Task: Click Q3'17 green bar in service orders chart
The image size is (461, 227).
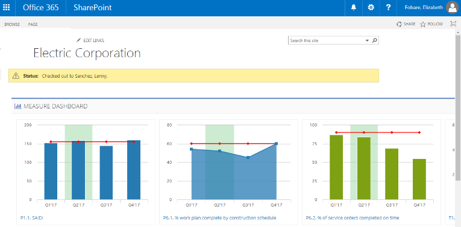Action: [x=392, y=174]
